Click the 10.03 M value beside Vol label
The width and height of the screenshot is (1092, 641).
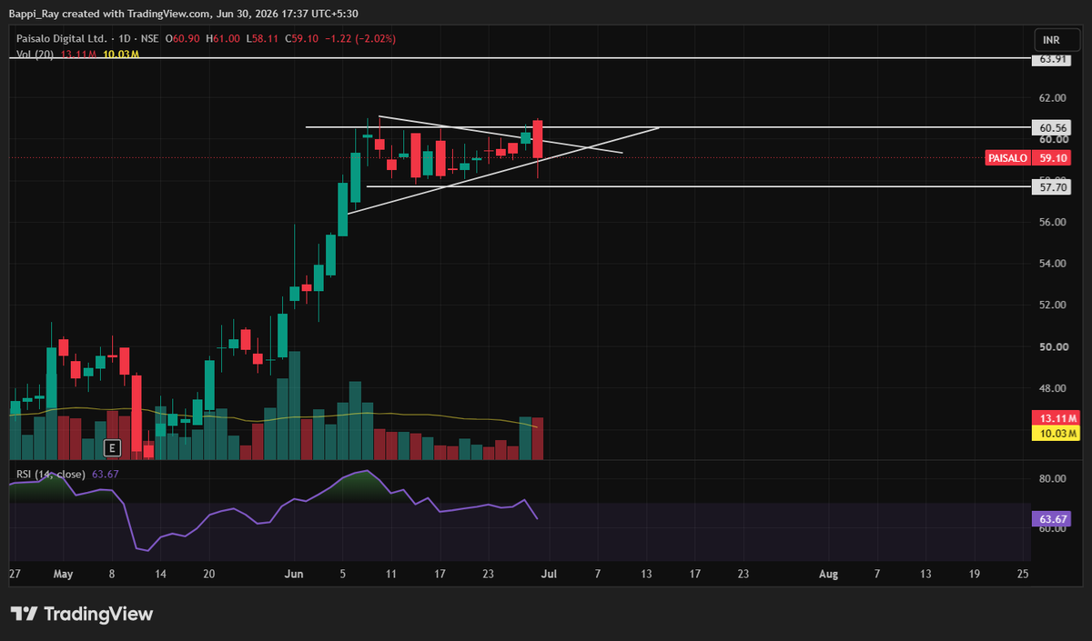tap(121, 55)
